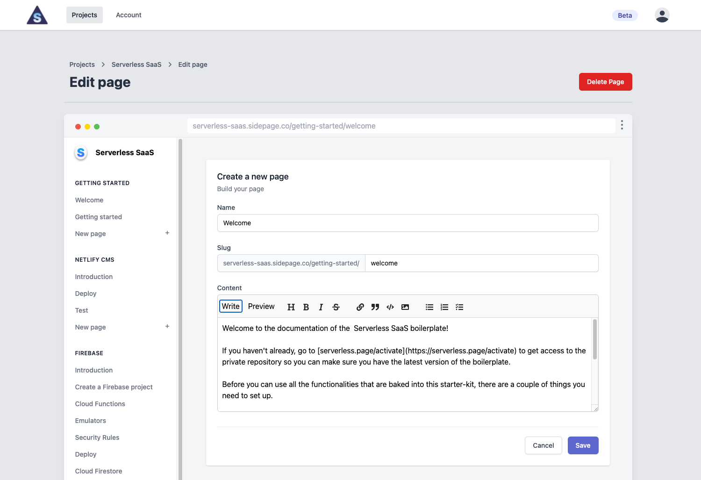This screenshot has height=480, width=701.
Task: Open the Test page in the sidebar
Action: click(82, 310)
